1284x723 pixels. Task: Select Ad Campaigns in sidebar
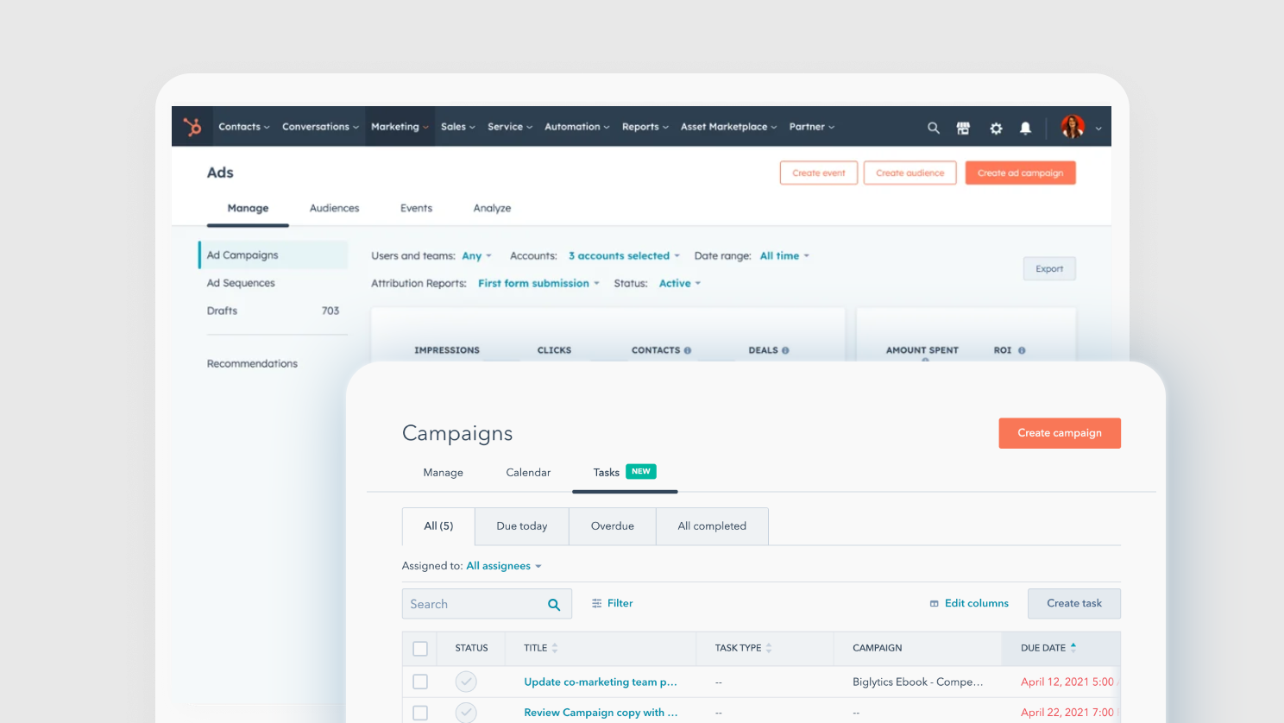coord(273,255)
